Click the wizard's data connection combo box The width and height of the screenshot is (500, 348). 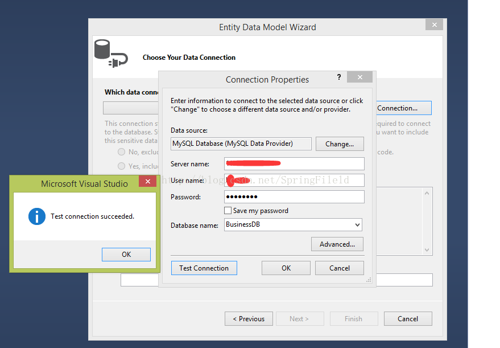[131, 108]
